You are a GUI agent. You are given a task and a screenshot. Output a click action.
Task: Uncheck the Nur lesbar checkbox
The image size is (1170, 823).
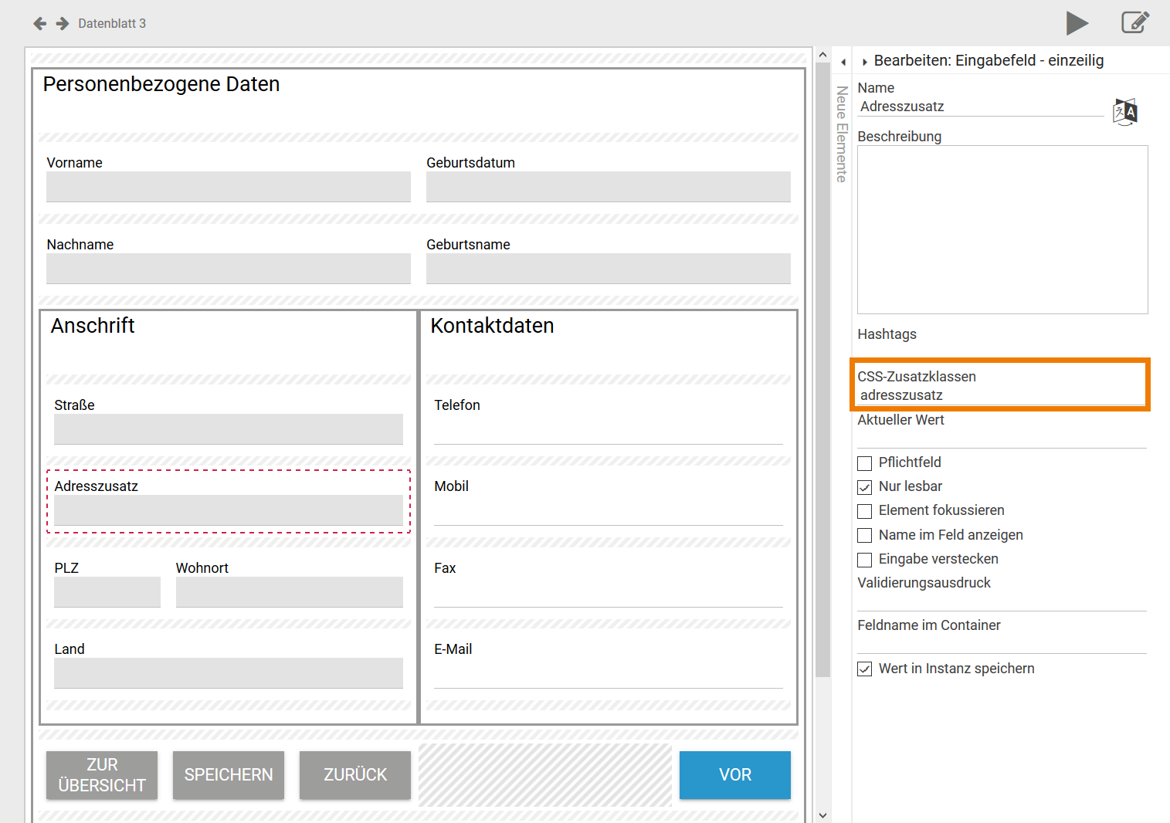865,487
